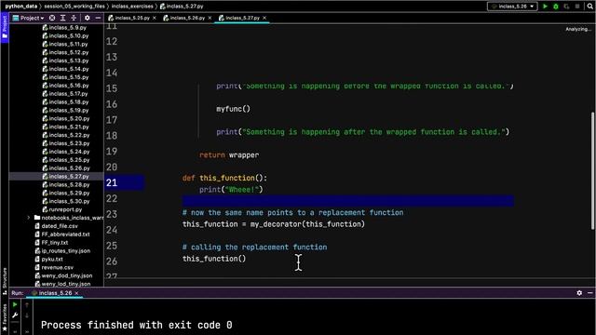This screenshot has width=596, height=335.
Task: Click session_05_working_files breadcrumb
Action: (x=74, y=7)
